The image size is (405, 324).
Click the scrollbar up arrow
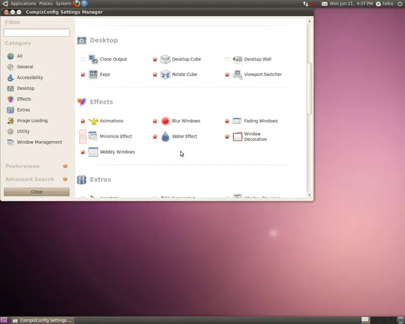[x=309, y=21]
